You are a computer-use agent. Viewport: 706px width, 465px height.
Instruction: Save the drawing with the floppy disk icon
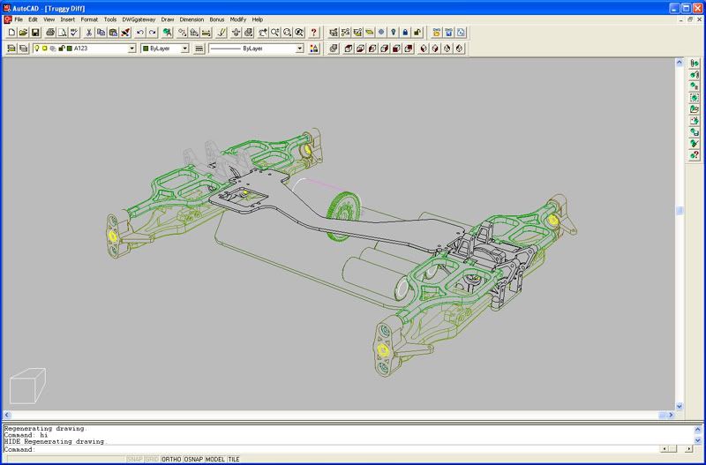tap(35, 33)
